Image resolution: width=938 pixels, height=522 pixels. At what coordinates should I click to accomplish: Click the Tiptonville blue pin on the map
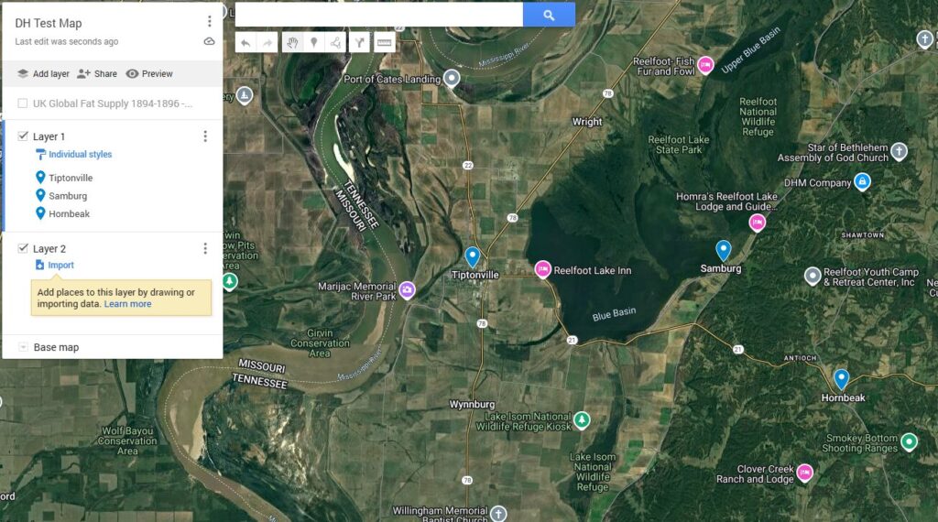click(473, 257)
